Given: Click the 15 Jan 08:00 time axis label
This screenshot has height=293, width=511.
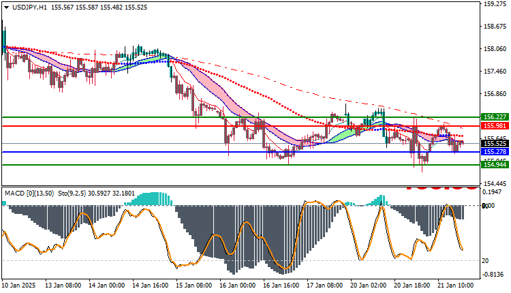Looking at the screenshot, I should (194, 286).
